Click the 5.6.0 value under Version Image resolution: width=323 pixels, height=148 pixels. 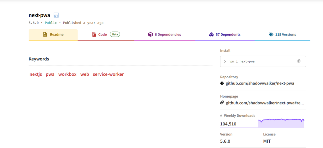[x=225, y=141]
